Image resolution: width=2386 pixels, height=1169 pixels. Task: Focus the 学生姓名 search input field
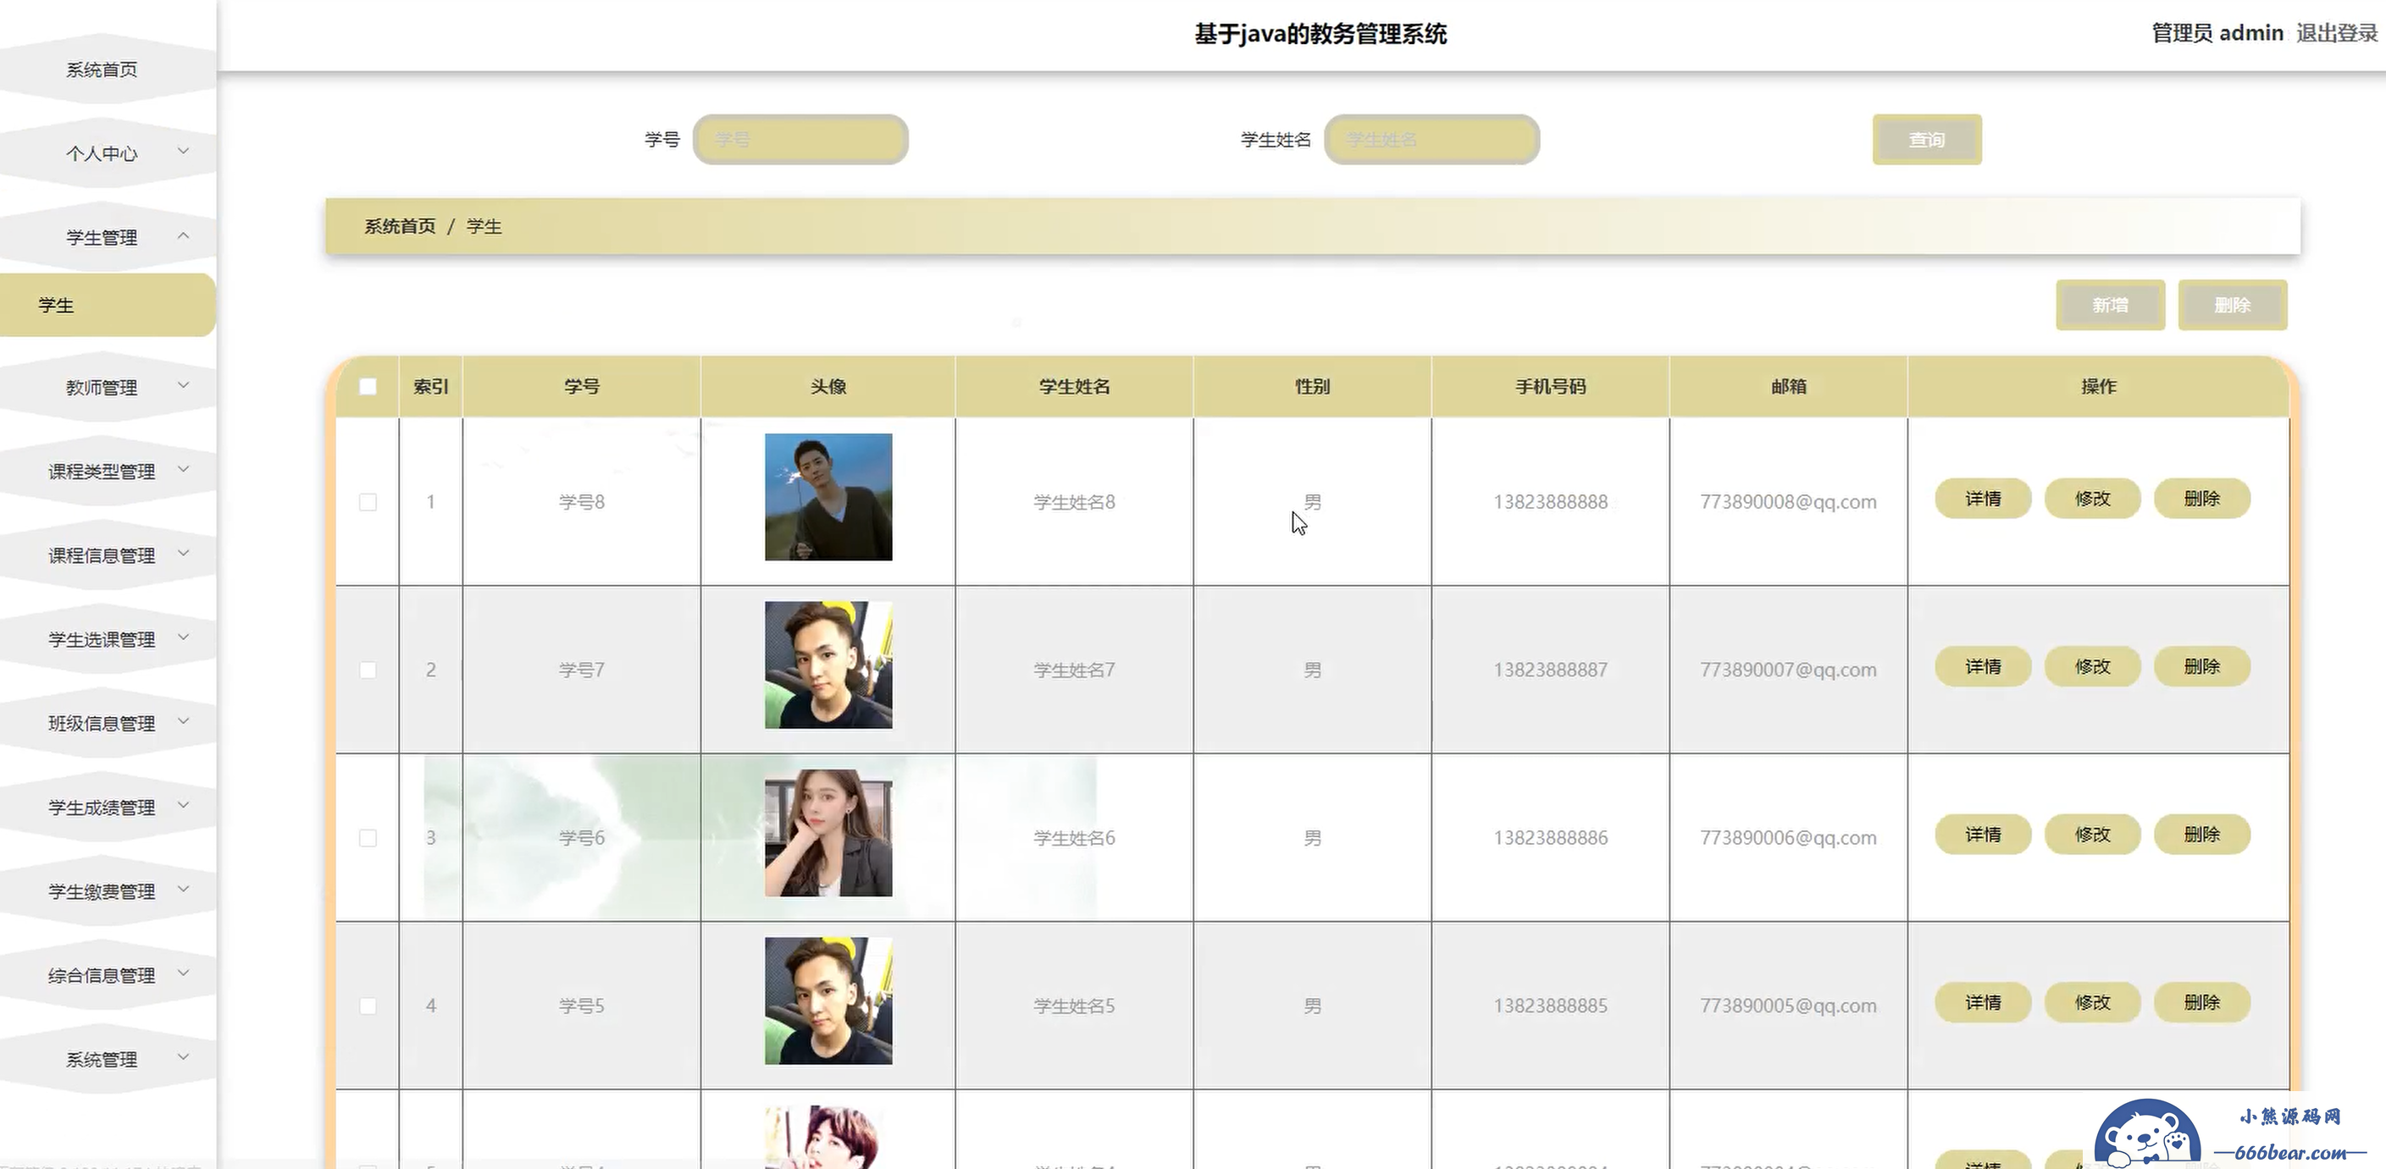pos(1432,140)
